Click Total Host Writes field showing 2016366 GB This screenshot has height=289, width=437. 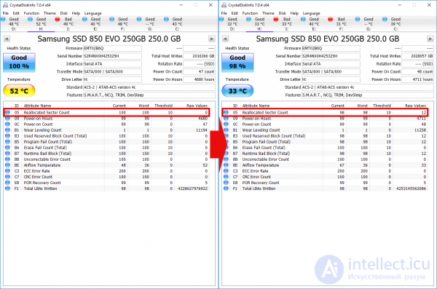(199, 56)
